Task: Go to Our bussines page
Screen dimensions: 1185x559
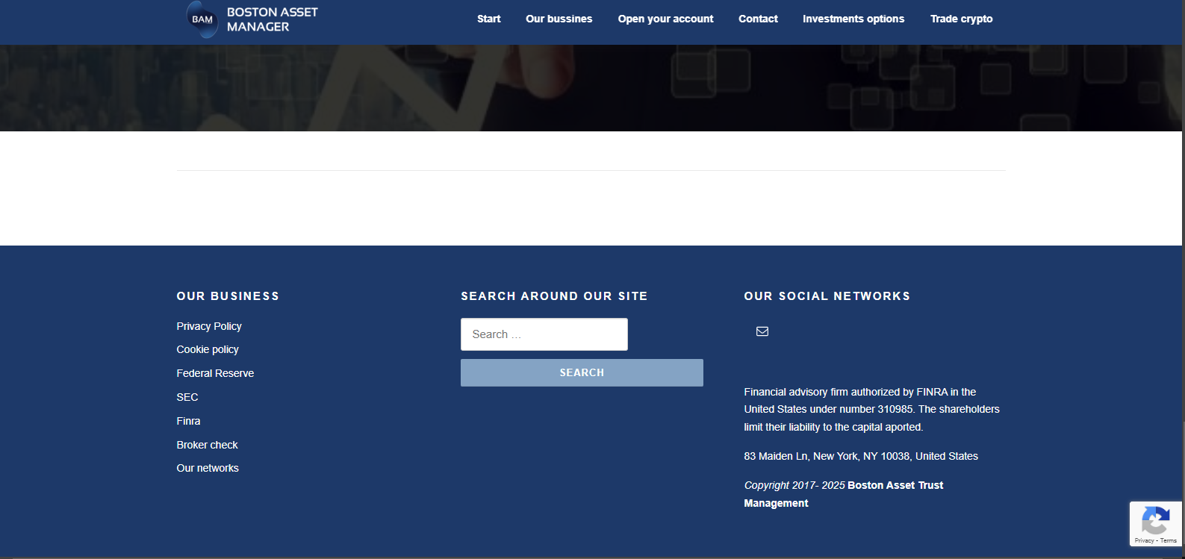Action: [559, 19]
